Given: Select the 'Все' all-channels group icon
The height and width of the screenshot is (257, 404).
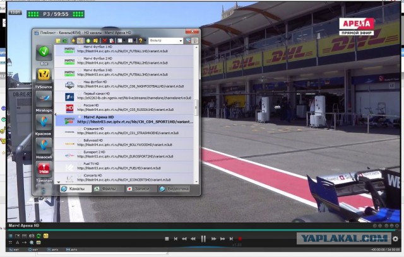Looking at the screenshot, I should [44, 52].
